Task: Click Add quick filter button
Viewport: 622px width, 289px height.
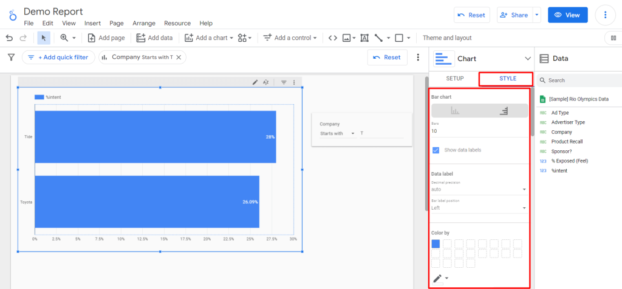Action: click(58, 58)
